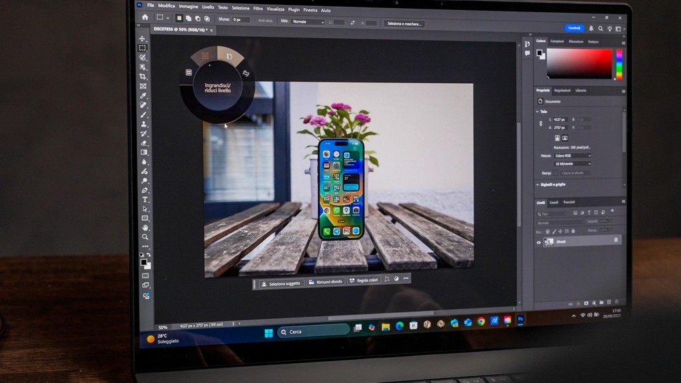Open the Immagine menu

point(189,7)
